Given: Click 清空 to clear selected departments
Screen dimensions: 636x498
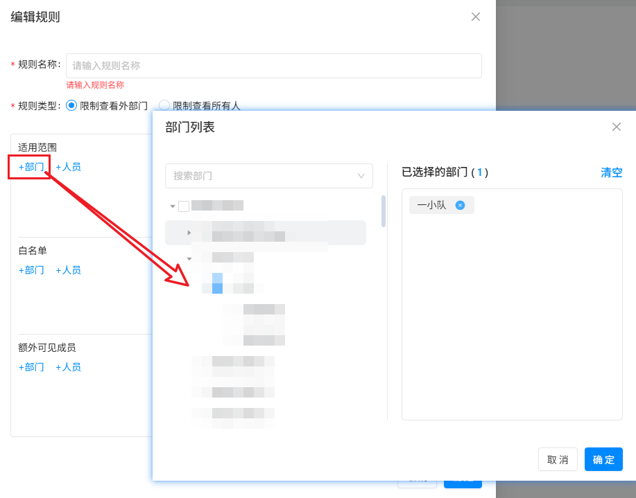Looking at the screenshot, I should [611, 173].
